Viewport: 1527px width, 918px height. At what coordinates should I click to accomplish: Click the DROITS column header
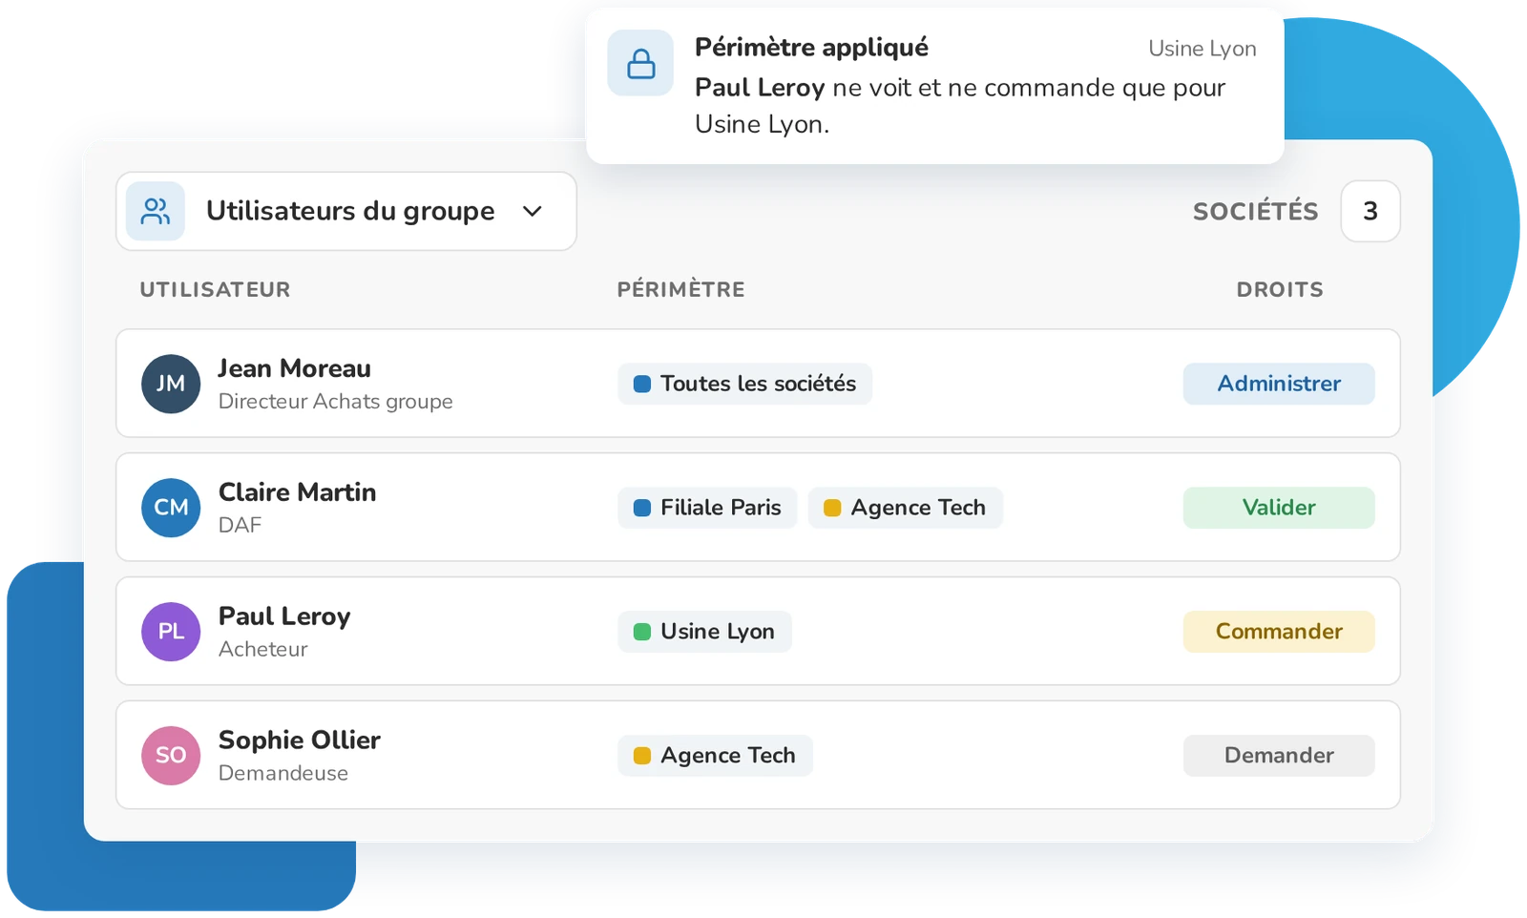pyautogui.click(x=1280, y=290)
